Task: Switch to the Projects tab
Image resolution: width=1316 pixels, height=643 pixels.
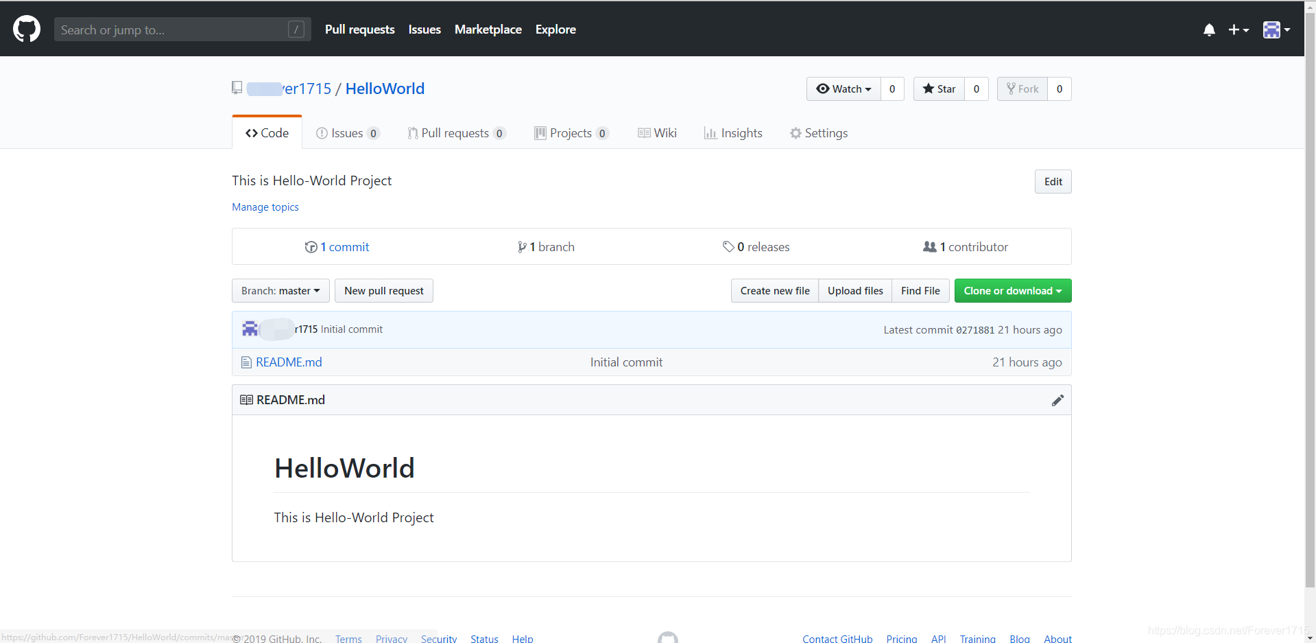Action: [572, 133]
